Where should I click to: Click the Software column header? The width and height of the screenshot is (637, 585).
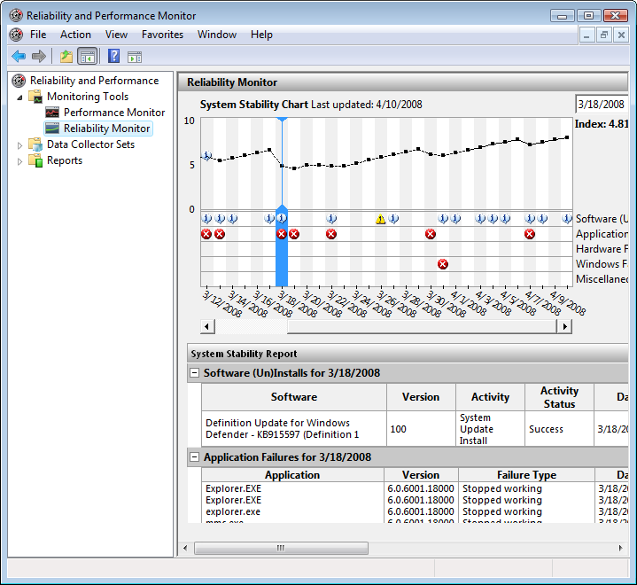pyautogui.click(x=294, y=397)
